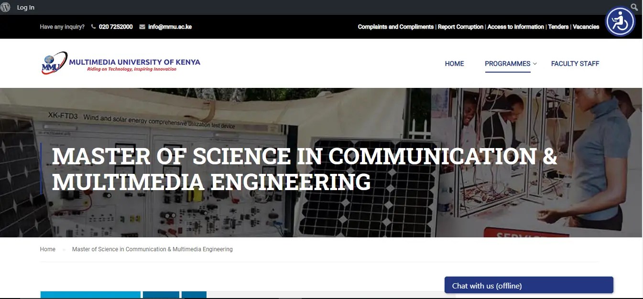Expand the PROGRAMMES dropdown chevron
The width and height of the screenshot is (643, 299).
tap(534, 64)
